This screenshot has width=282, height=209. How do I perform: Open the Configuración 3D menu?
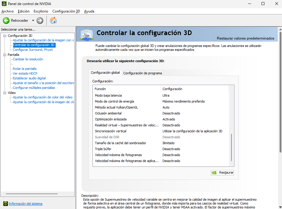tap(66, 11)
